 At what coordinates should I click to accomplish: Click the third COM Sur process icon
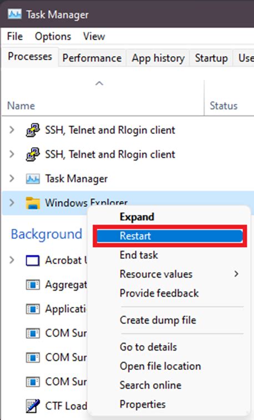[x=33, y=382]
